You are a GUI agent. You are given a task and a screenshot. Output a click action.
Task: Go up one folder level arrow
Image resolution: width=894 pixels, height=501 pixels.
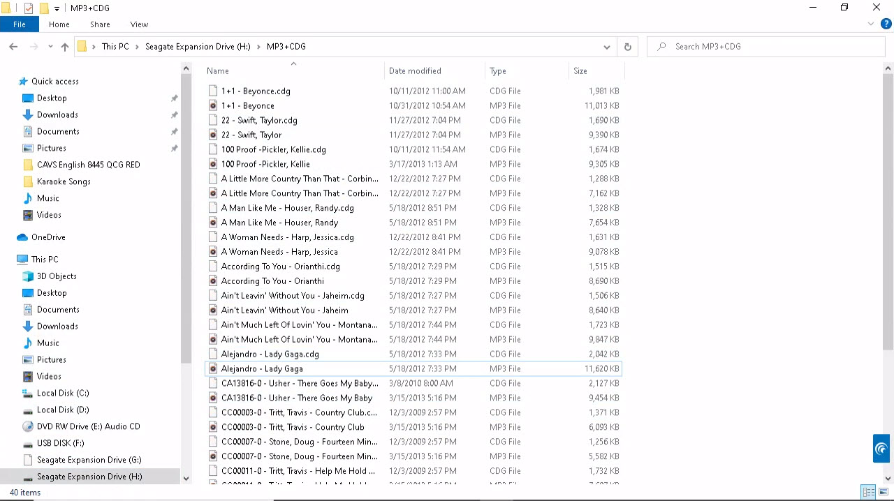[65, 47]
